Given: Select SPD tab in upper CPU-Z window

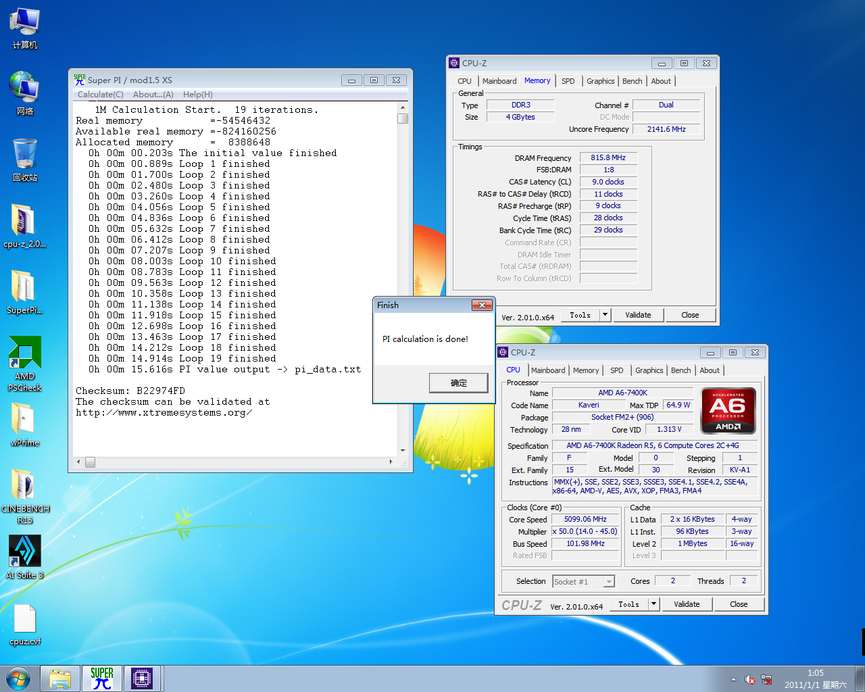Looking at the screenshot, I should click(568, 81).
